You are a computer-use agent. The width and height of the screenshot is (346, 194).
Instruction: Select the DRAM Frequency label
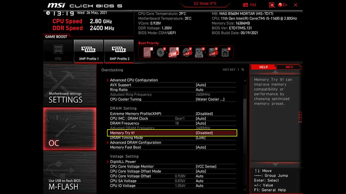125,123
